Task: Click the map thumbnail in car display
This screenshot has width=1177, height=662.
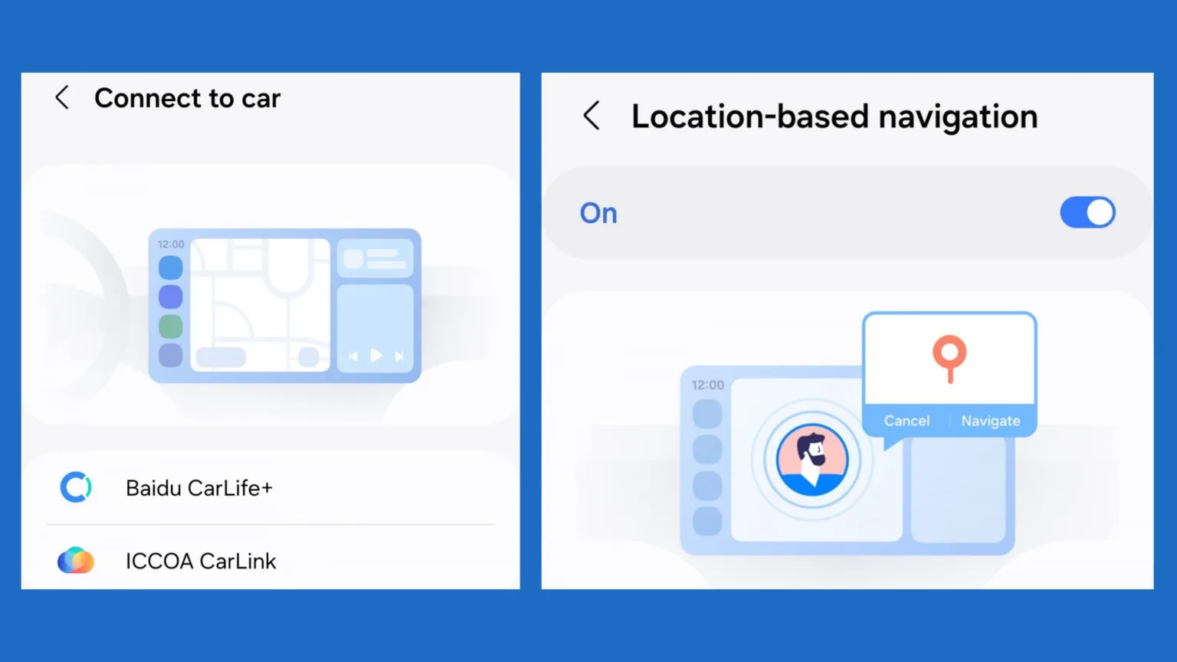Action: pos(260,304)
